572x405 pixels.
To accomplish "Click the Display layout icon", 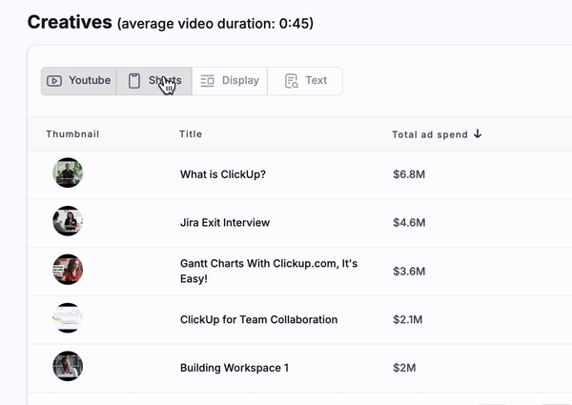I will point(207,81).
